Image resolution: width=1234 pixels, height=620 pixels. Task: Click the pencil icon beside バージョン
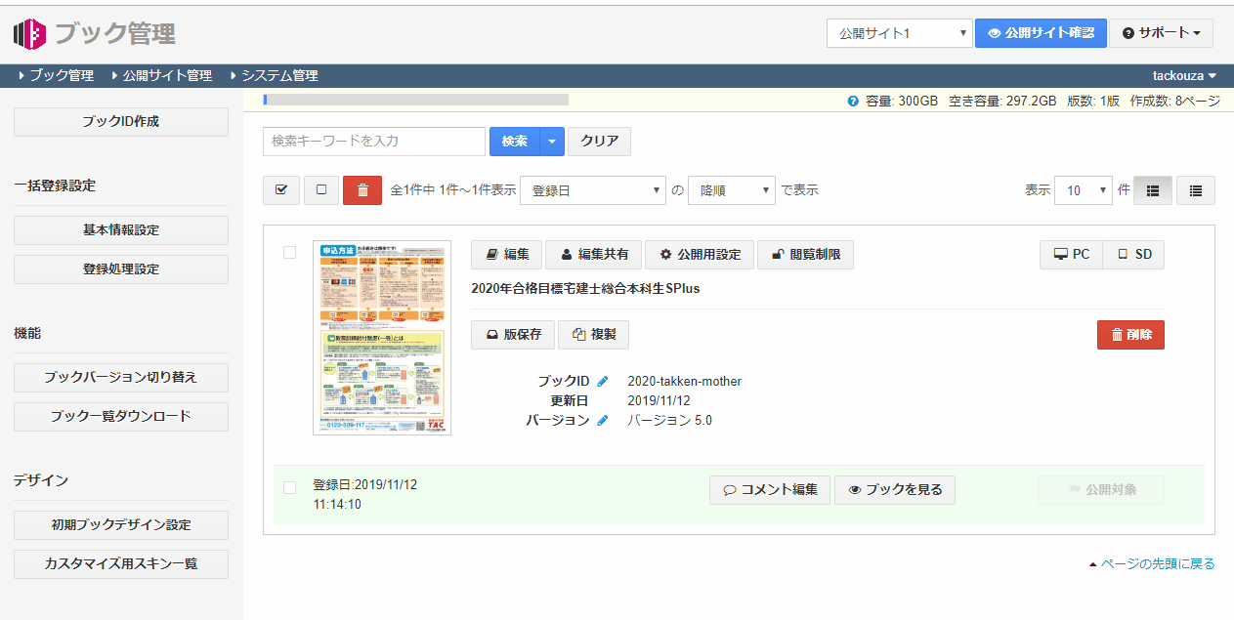(602, 420)
